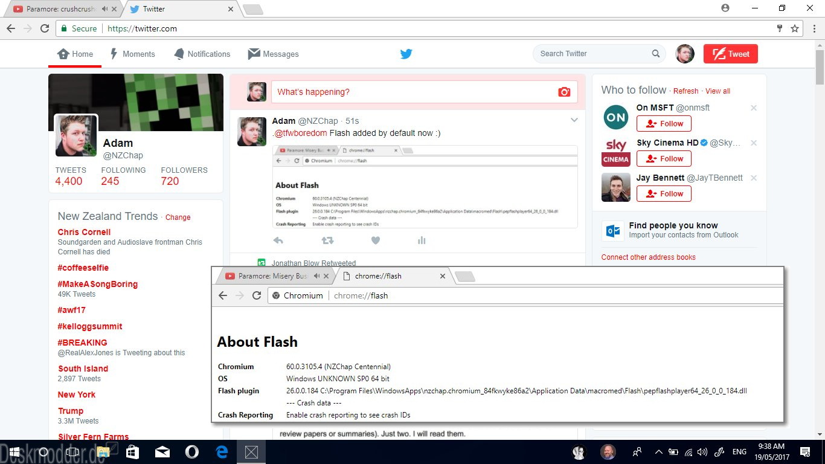825x464 pixels.
Task: Open Task View on the taskbar
Action: pyautogui.click(x=72, y=452)
